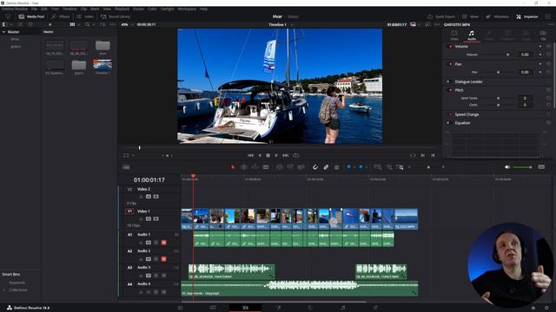Open media pool sort dropdown
556x312 pixels.
point(103,24)
